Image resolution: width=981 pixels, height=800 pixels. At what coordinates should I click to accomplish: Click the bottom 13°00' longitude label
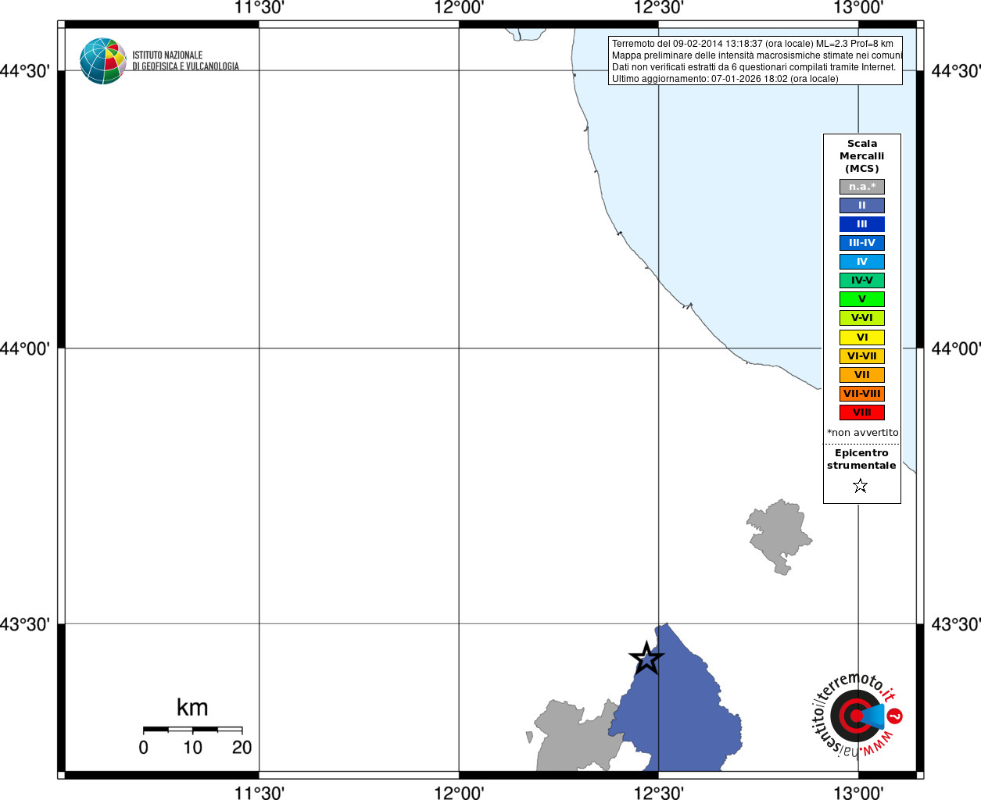click(x=858, y=793)
